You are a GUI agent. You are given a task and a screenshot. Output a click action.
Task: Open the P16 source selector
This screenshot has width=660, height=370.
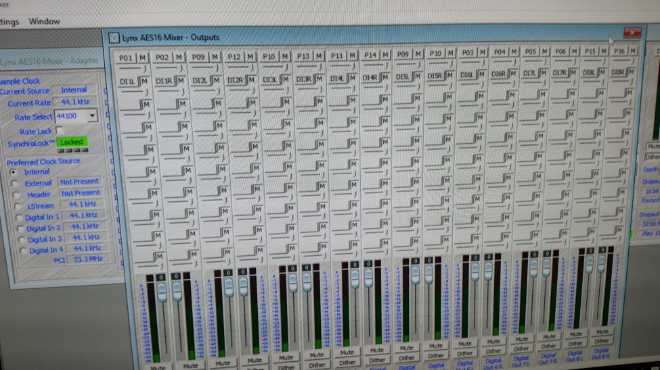point(619,51)
